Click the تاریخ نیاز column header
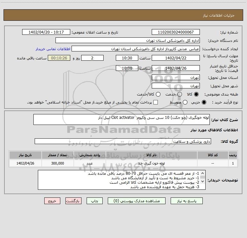 [x=25, y=155]
